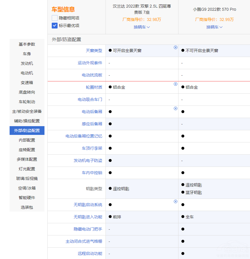The width and height of the screenshot is (250, 259).
Task: Click the play icon in the 轮圈材质 row
Action: [176, 84]
